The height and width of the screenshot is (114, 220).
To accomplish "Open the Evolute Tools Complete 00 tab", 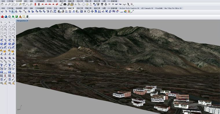I will pos(129,8).
